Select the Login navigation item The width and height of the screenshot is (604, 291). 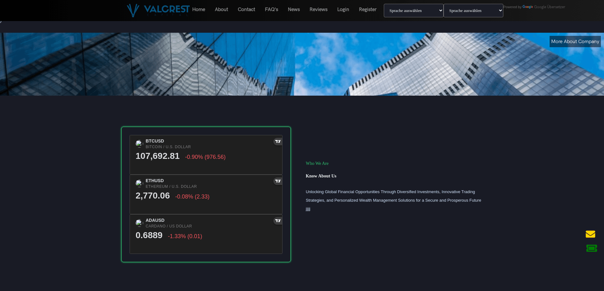tap(343, 9)
